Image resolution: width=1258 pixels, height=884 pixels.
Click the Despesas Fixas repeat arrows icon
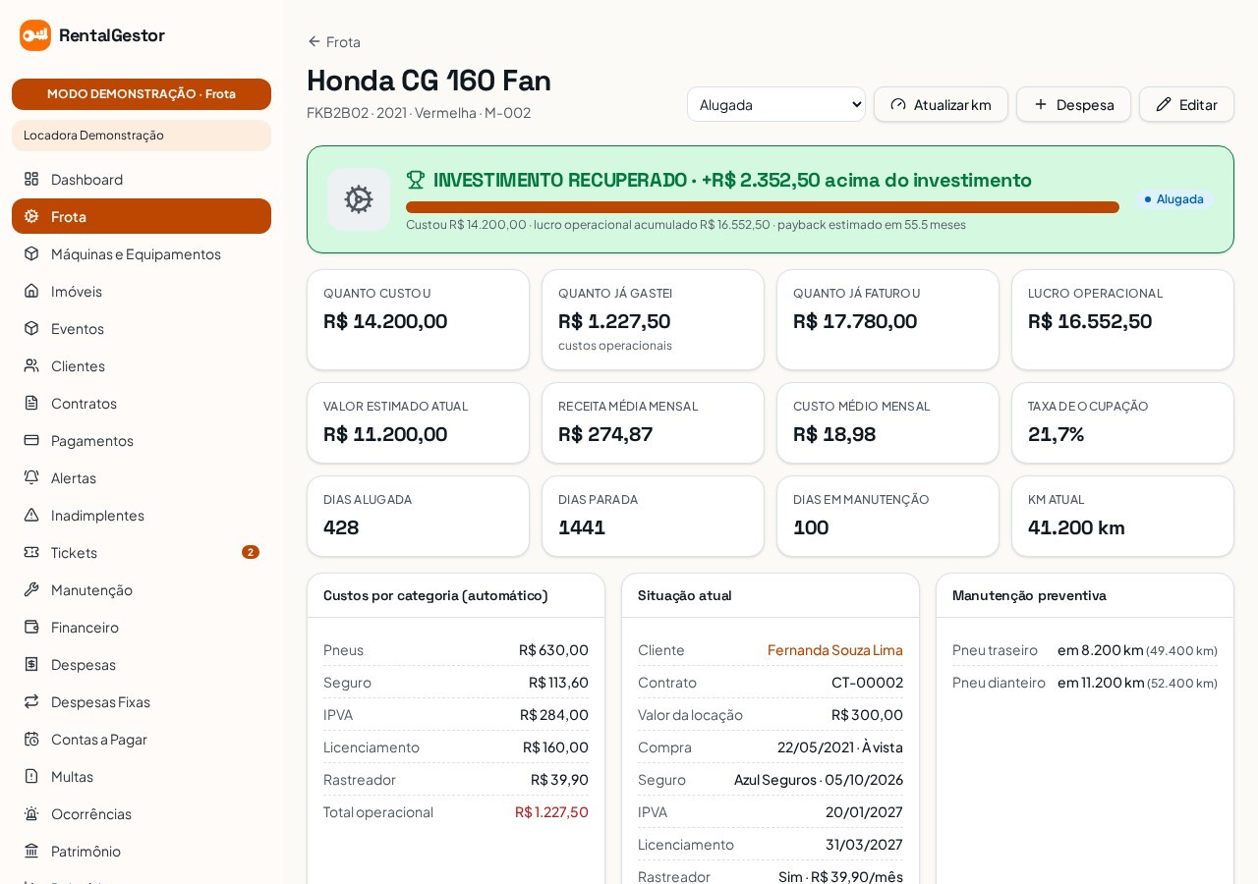(31, 701)
